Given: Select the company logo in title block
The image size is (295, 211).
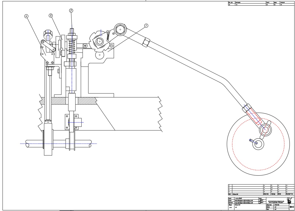Looking at the screenshot, I should coord(289,200).
